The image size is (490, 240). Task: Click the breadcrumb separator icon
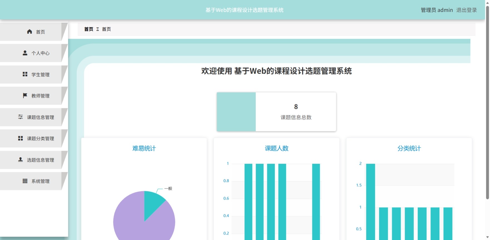(x=98, y=29)
